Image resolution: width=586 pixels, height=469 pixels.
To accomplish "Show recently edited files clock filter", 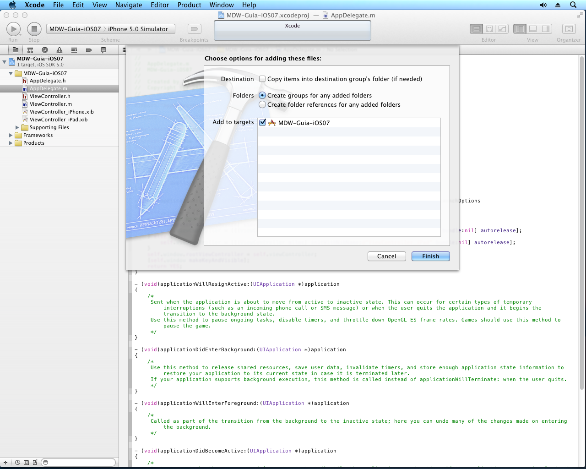I will [x=17, y=463].
